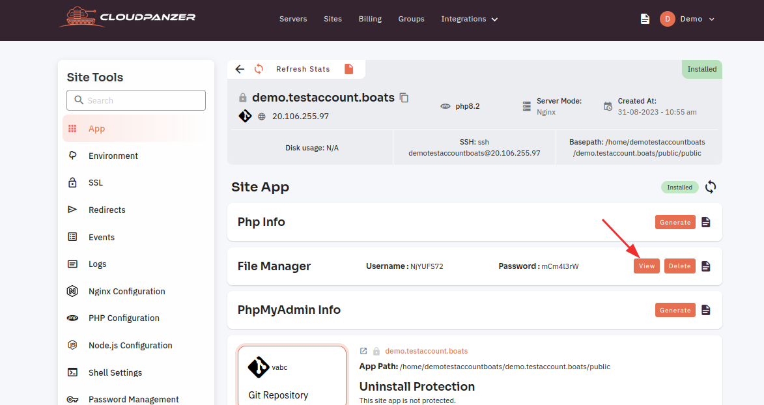Open the documentation icon in the top bar

(645, 19)
